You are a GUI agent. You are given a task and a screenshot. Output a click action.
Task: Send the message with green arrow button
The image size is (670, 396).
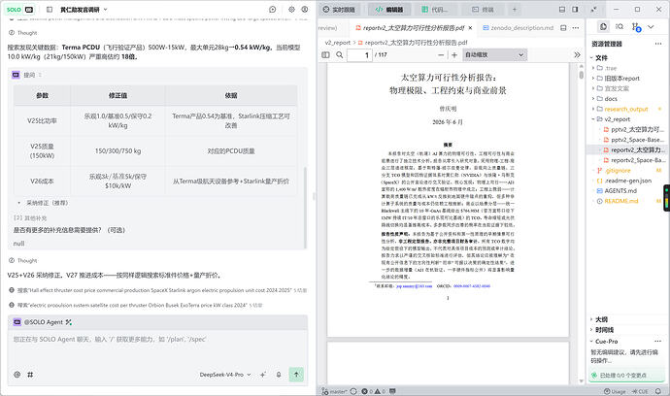[296, 375]
